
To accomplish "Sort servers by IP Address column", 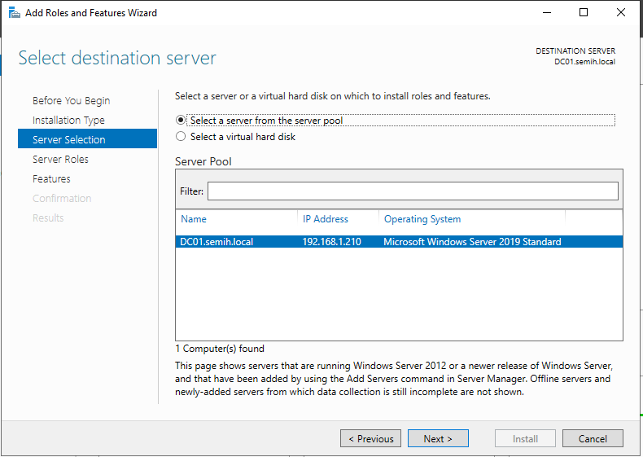I will pos(326,219).
